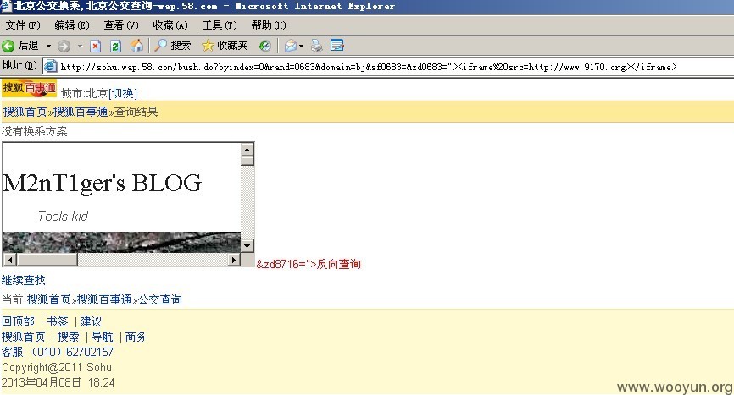This screenshot has width=734, height=395.
Task: Click 搜狐百事通 in the top breadcrumb
Action: coord(81,112)
